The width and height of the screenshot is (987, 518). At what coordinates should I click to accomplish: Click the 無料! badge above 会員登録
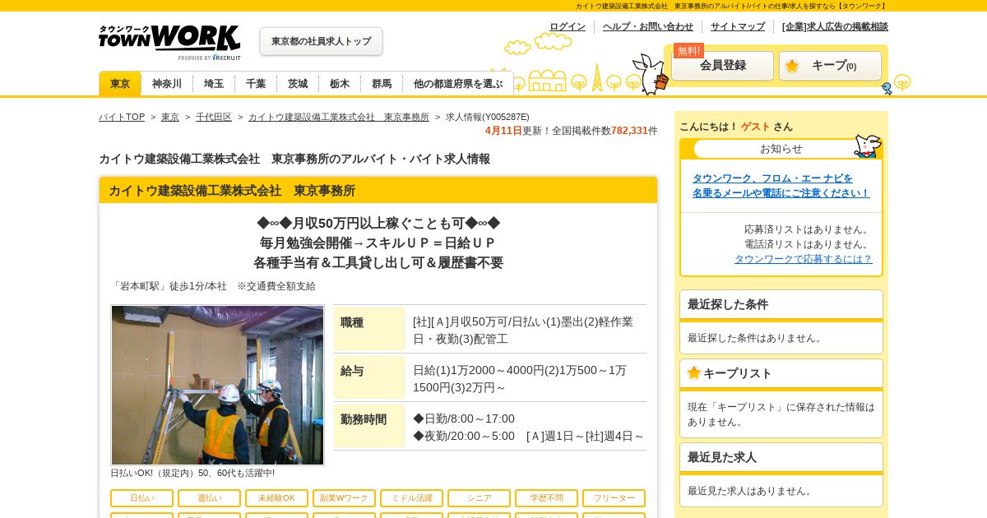(689, 50)
